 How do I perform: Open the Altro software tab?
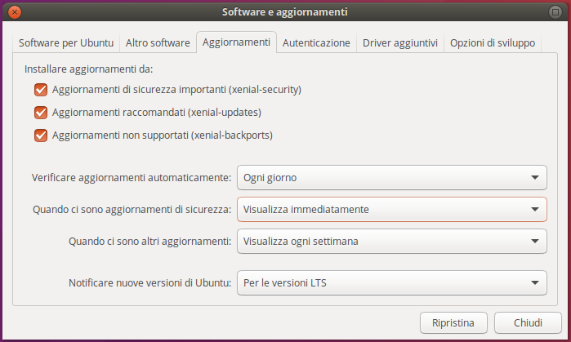click(158, 43)
